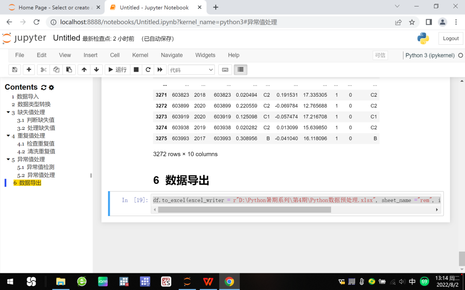
Task: Cut selected cells with scissors icon
Action: (43, 70)
